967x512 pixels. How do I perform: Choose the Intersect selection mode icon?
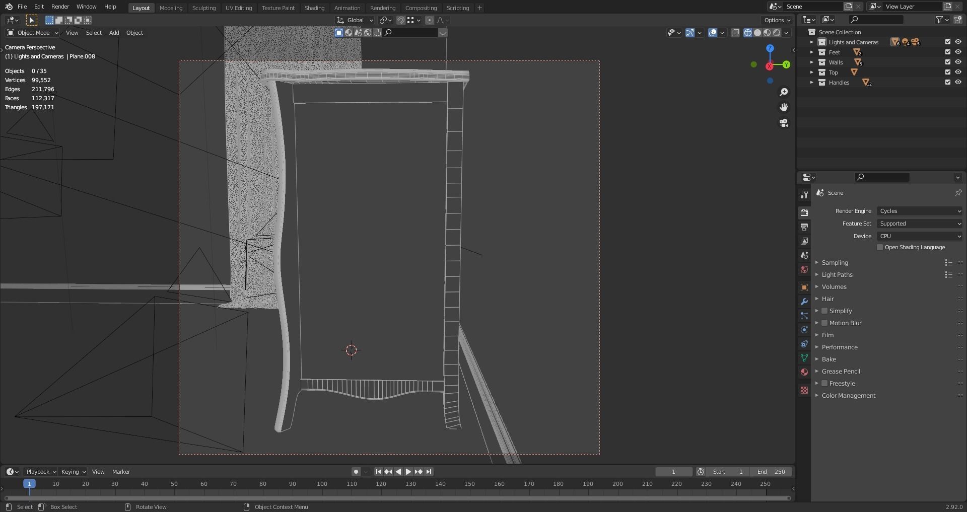point(88,20)
